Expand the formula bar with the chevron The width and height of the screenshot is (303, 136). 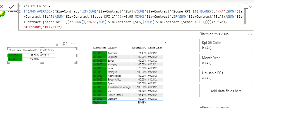coord(251,7)
